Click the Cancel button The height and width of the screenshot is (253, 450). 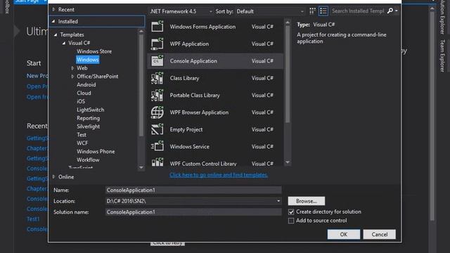coord(380,234)
